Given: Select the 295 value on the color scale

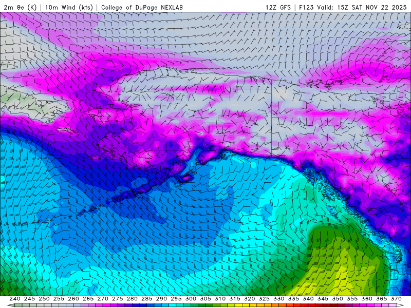Looking at the screenshot, I should (x=176, y=299).
